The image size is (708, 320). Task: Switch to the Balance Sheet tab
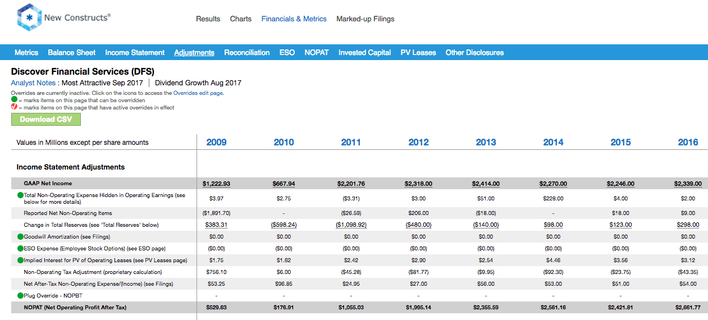click(72, 52)
